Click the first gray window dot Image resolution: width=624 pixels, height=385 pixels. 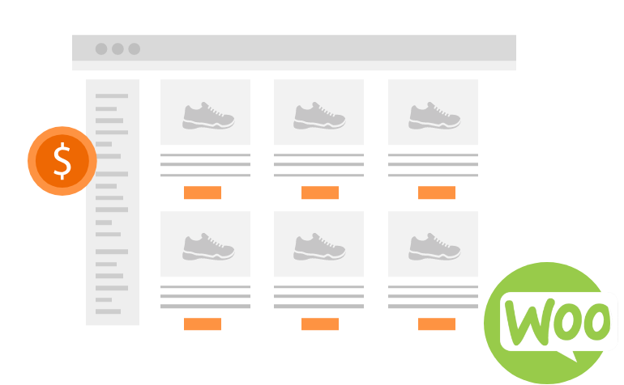(101, 49)
